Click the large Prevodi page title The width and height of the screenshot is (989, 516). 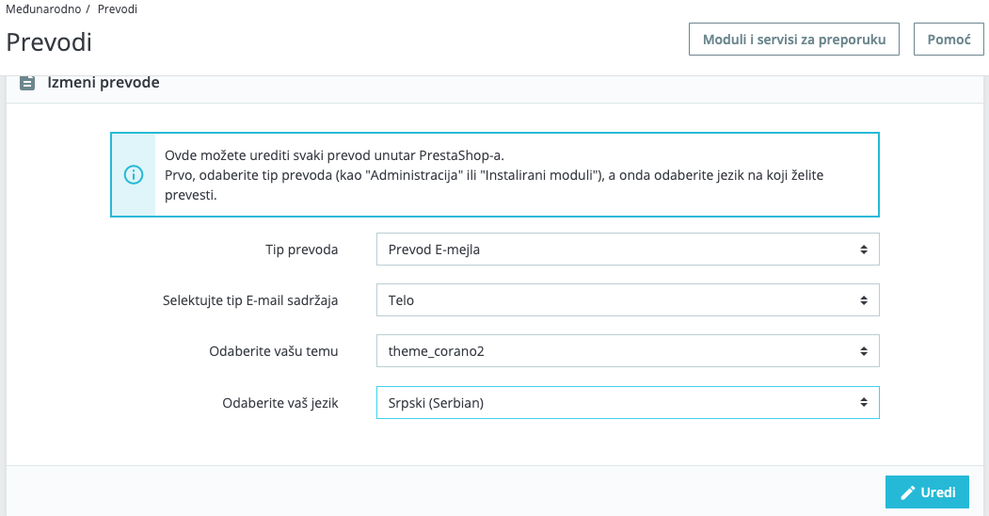pyautogui.click(x=49, y=42)
